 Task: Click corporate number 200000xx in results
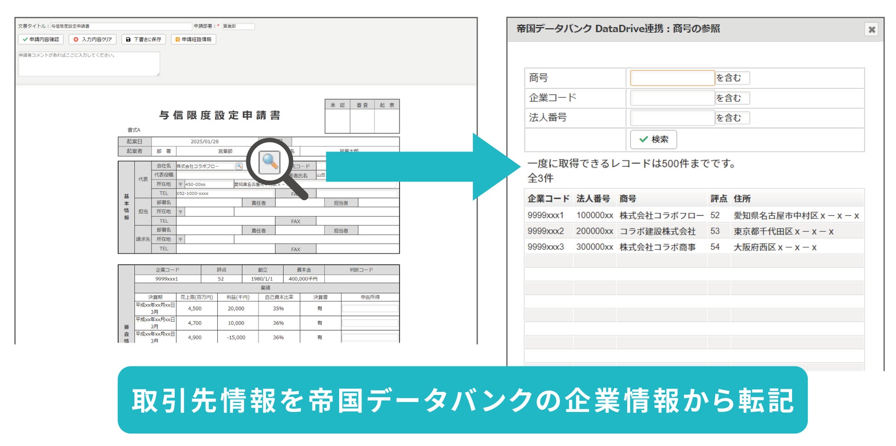tap(595, 231)
